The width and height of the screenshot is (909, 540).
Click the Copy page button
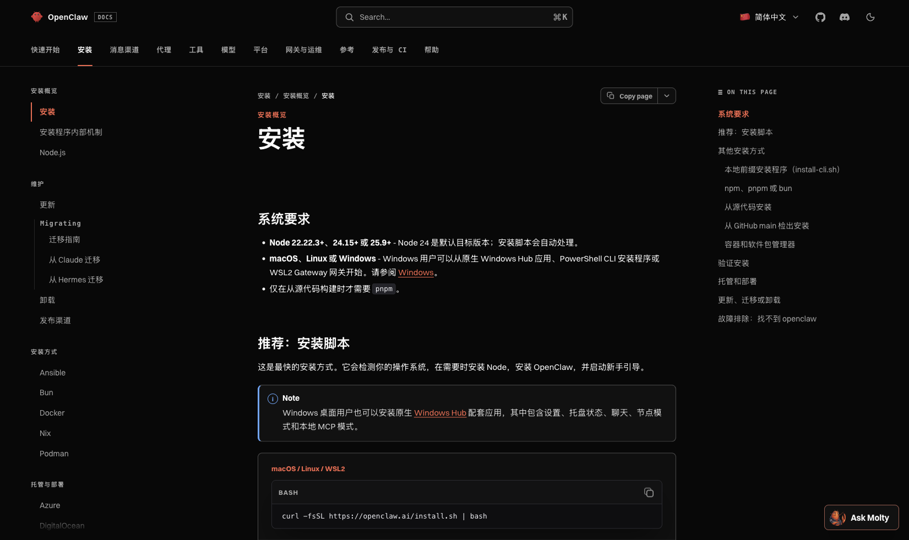point(629,96)
